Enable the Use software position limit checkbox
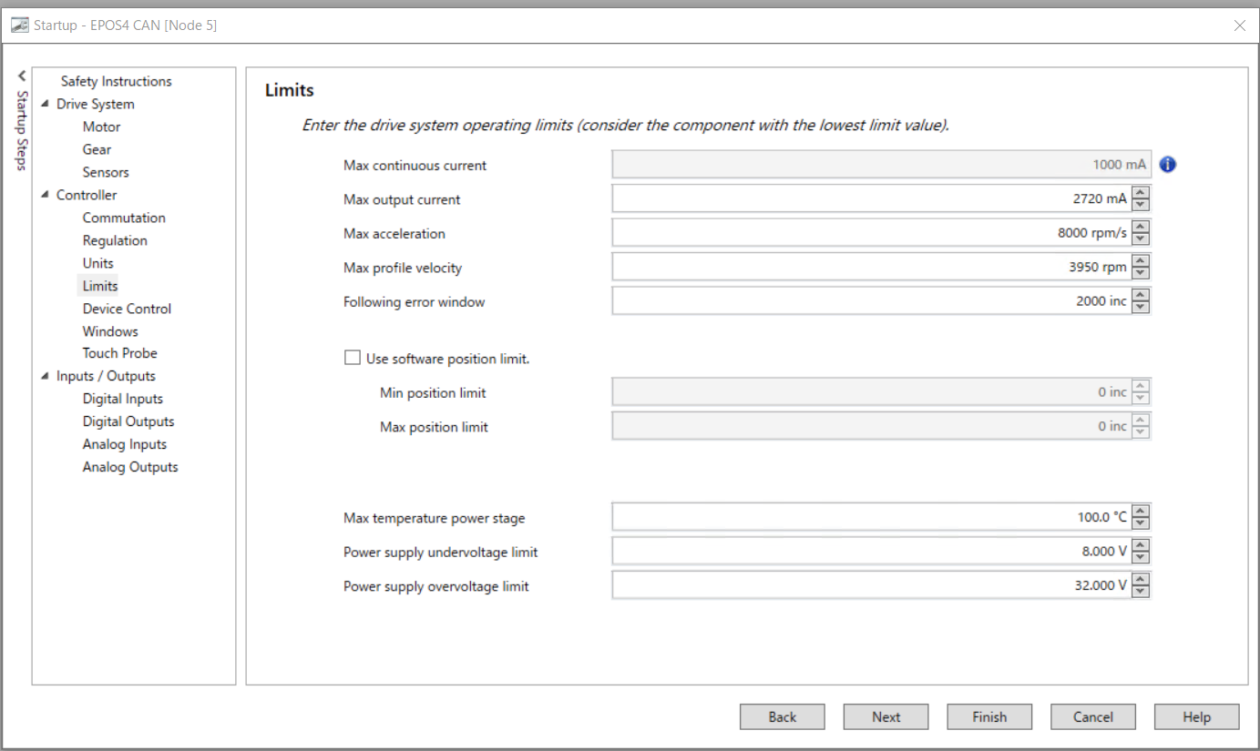 tap(353, 358)
